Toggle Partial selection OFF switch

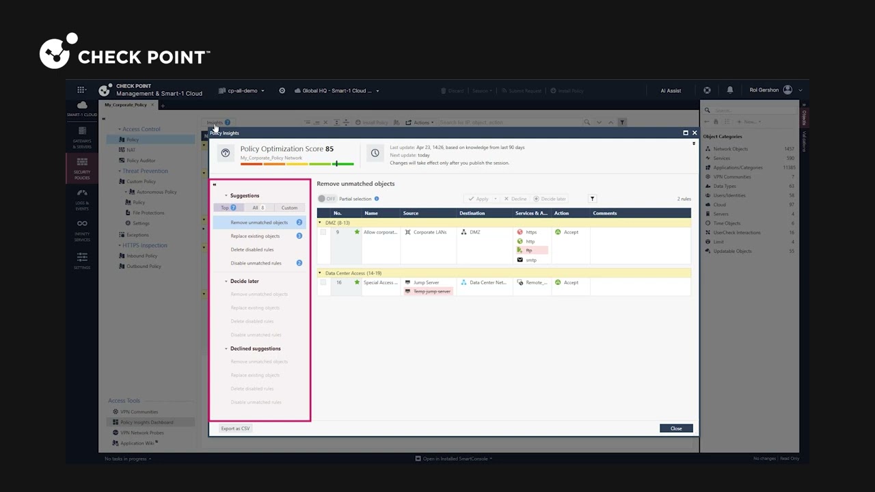327,199
